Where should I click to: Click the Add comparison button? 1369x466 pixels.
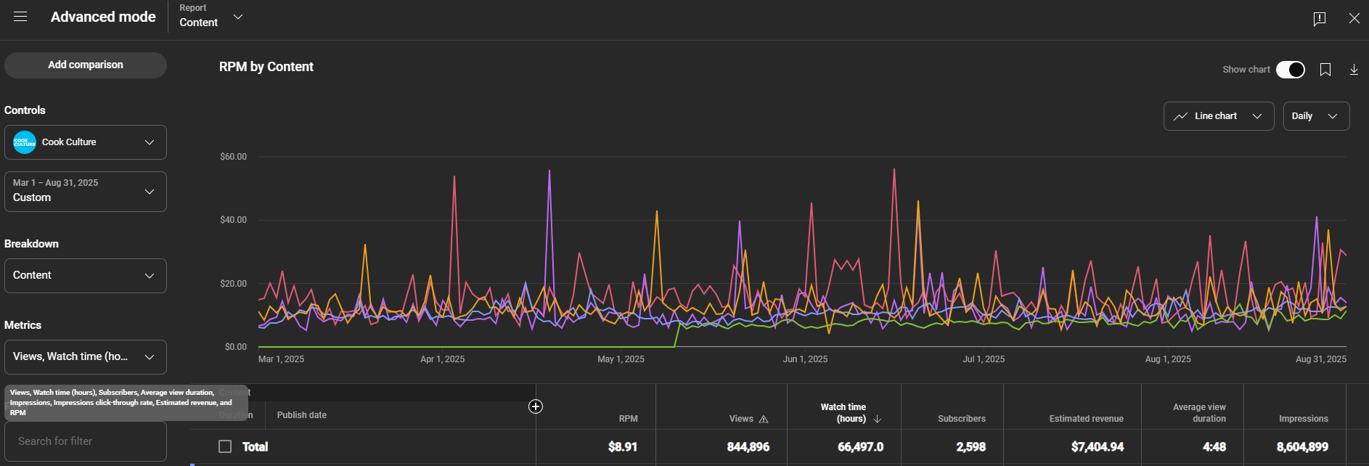coord(86,65)
